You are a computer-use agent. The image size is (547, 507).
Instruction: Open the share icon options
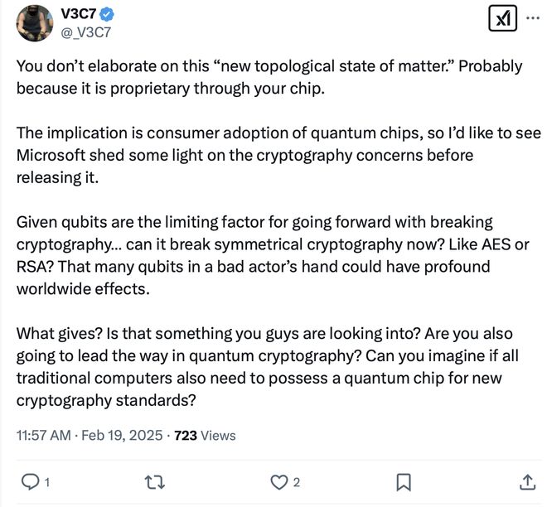point(527,481)
